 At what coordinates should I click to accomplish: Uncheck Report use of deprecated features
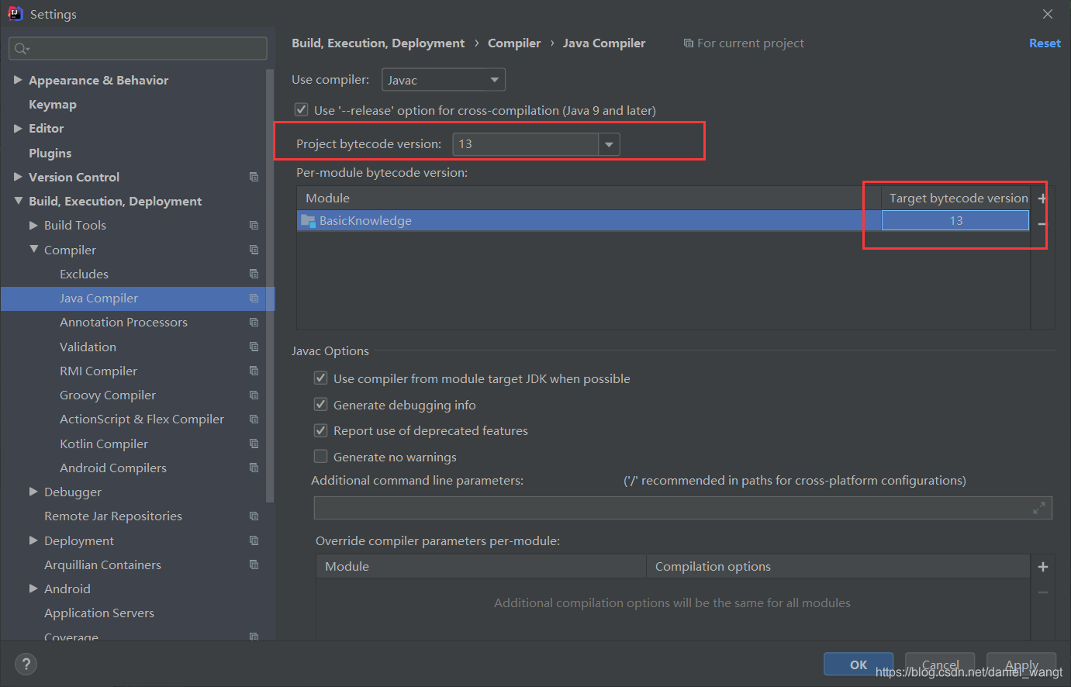(x=320, y=430)
